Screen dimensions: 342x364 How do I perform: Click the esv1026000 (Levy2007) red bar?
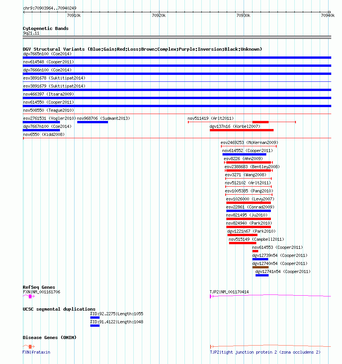[x=249, y=203]
